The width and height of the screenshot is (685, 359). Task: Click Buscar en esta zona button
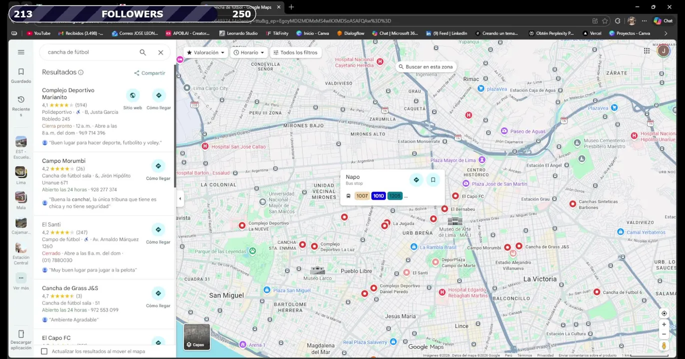pos(426,67)
